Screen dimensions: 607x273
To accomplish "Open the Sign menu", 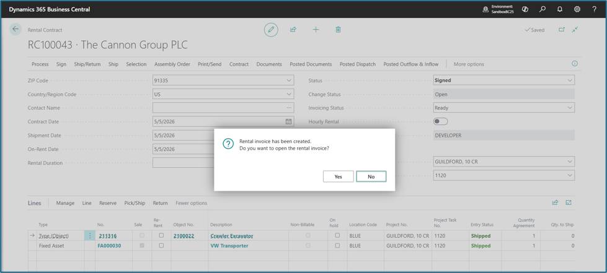I will [x=61, y=64].
